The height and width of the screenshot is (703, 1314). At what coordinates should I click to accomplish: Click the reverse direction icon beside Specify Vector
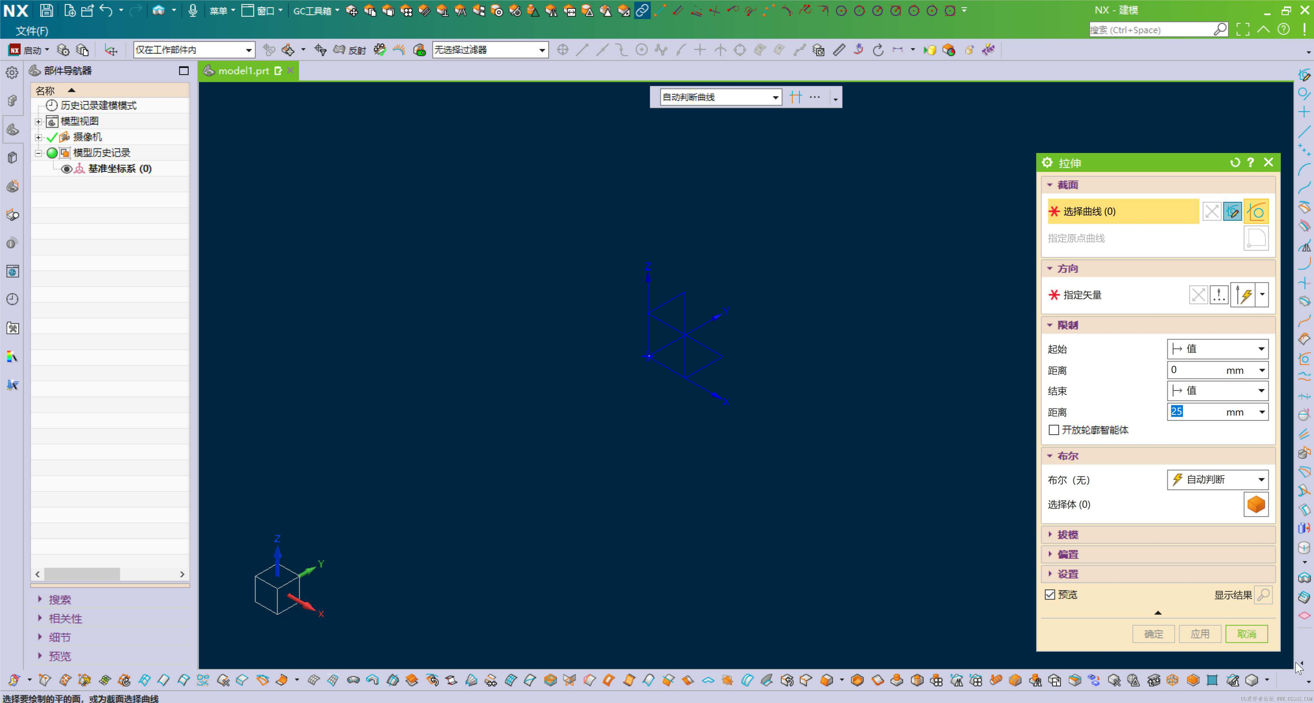1198,295
